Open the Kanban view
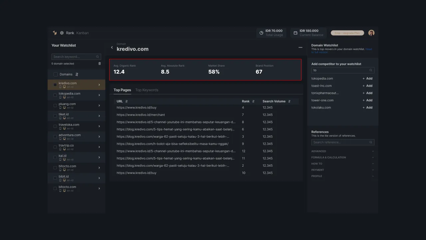426x240 pixels. point(82,33)
